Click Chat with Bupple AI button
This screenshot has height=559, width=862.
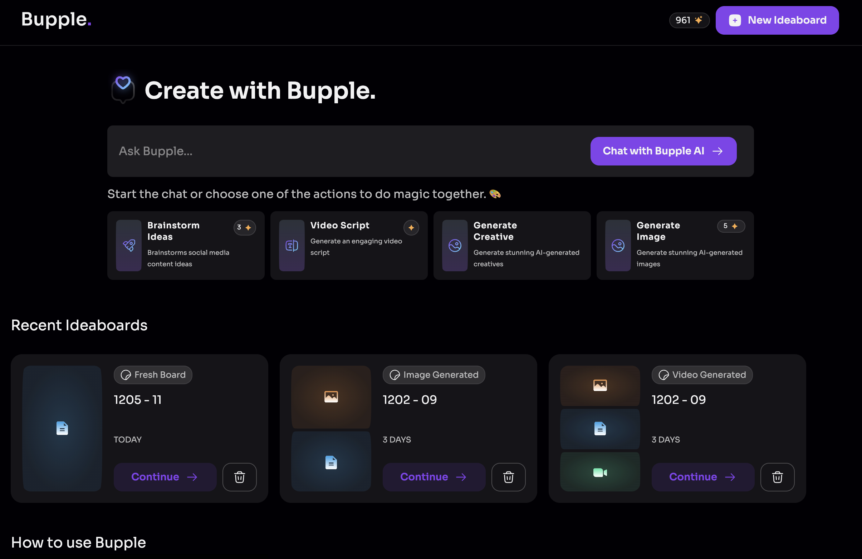click(x=663, y=151)
